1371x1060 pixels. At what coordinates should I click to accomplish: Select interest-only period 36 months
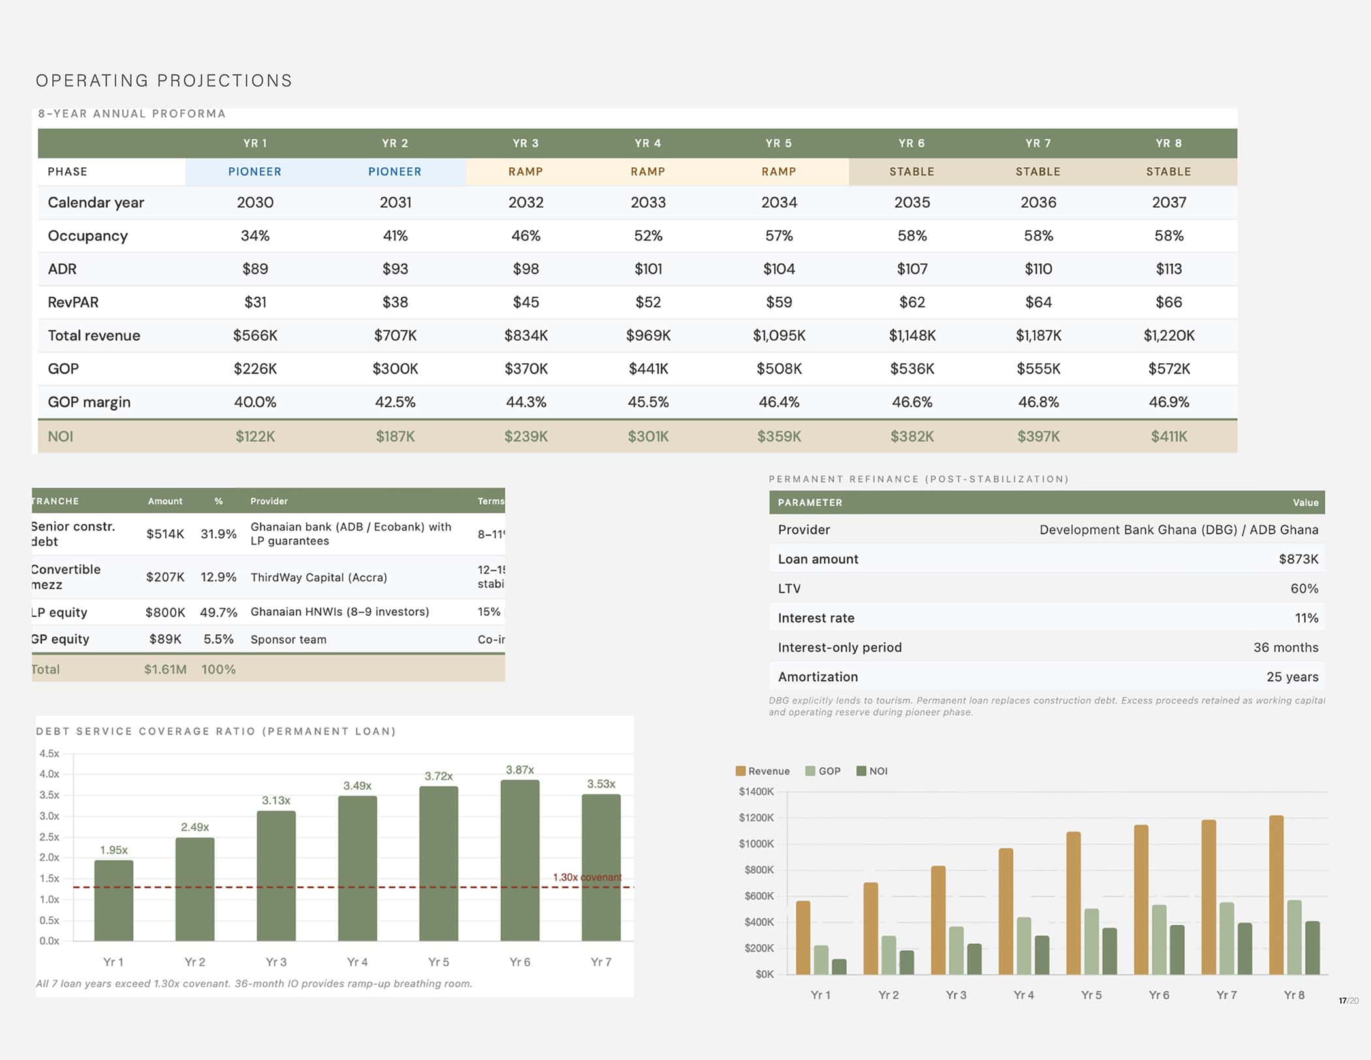click(x=1285, y=647)
